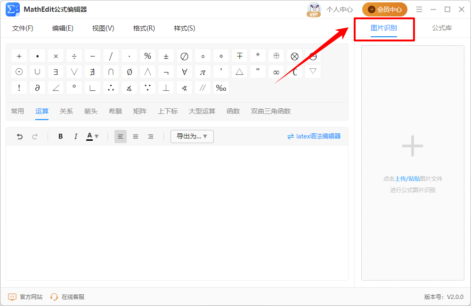
Task: Select the 公式库 panel tab
Action: tap(442, 28)
